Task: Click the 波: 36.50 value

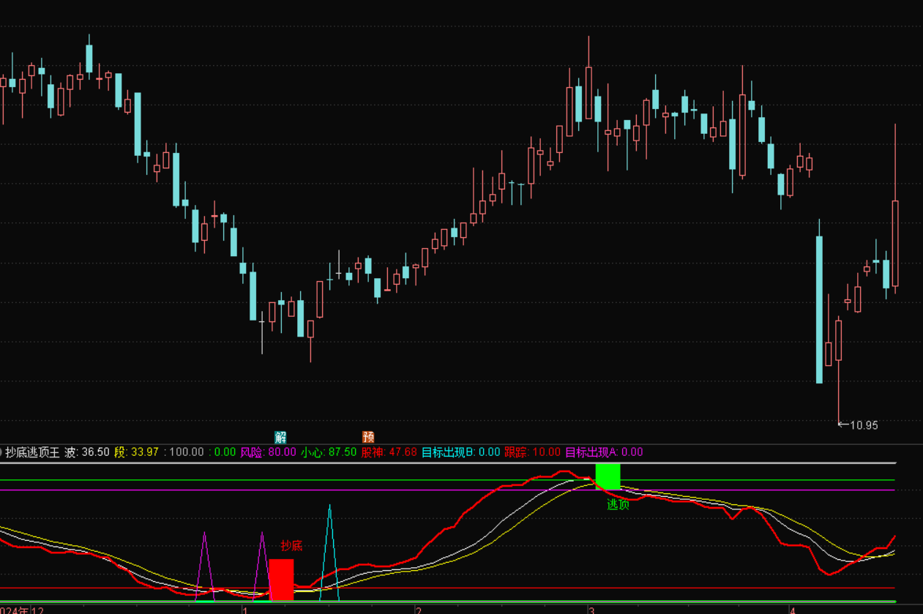Action: (x=87, y=452)
